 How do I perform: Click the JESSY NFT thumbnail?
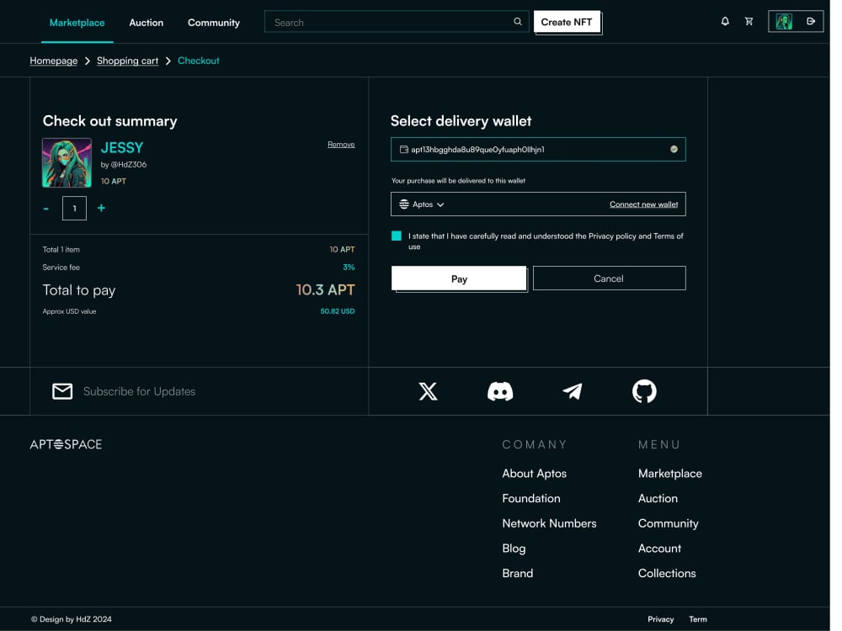pos(67,162)
